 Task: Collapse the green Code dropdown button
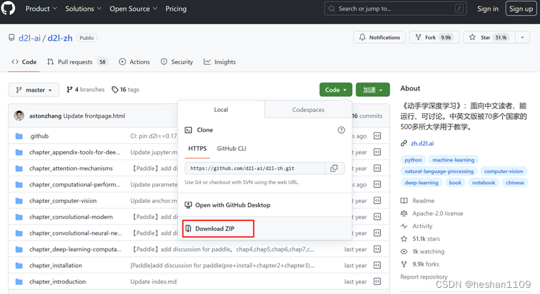click(336, 90)
